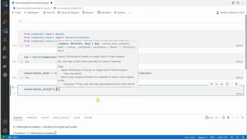Open the notebook Outline
The height and width of the screenshot is (139, 247).
(120, 12)
